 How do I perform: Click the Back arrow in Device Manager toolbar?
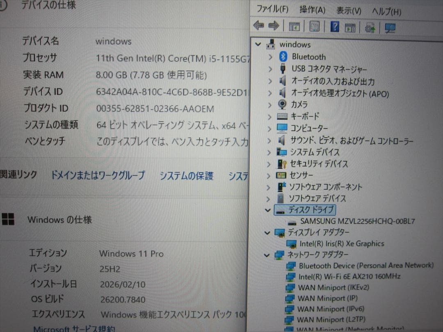[x=258, y=26]
